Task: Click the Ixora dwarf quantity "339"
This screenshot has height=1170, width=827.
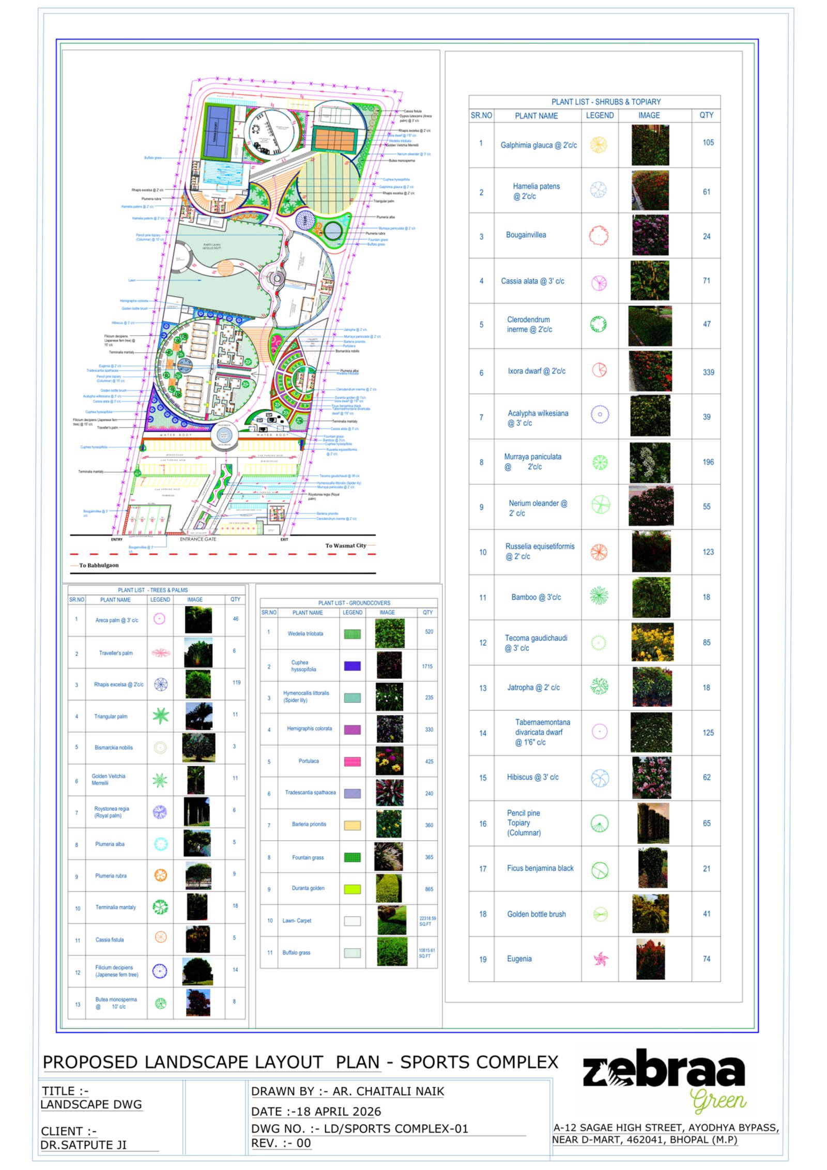Action: [708, 372]
